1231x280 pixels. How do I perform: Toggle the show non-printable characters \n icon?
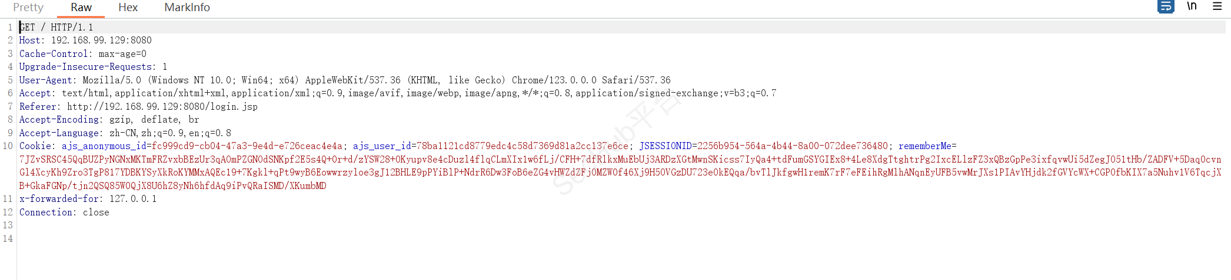(1192, 6)
